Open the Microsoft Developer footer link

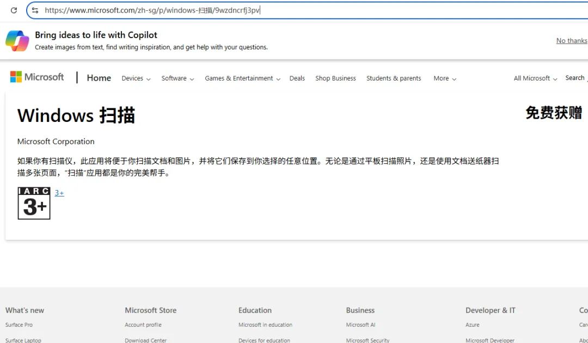(x=490, y=340)
